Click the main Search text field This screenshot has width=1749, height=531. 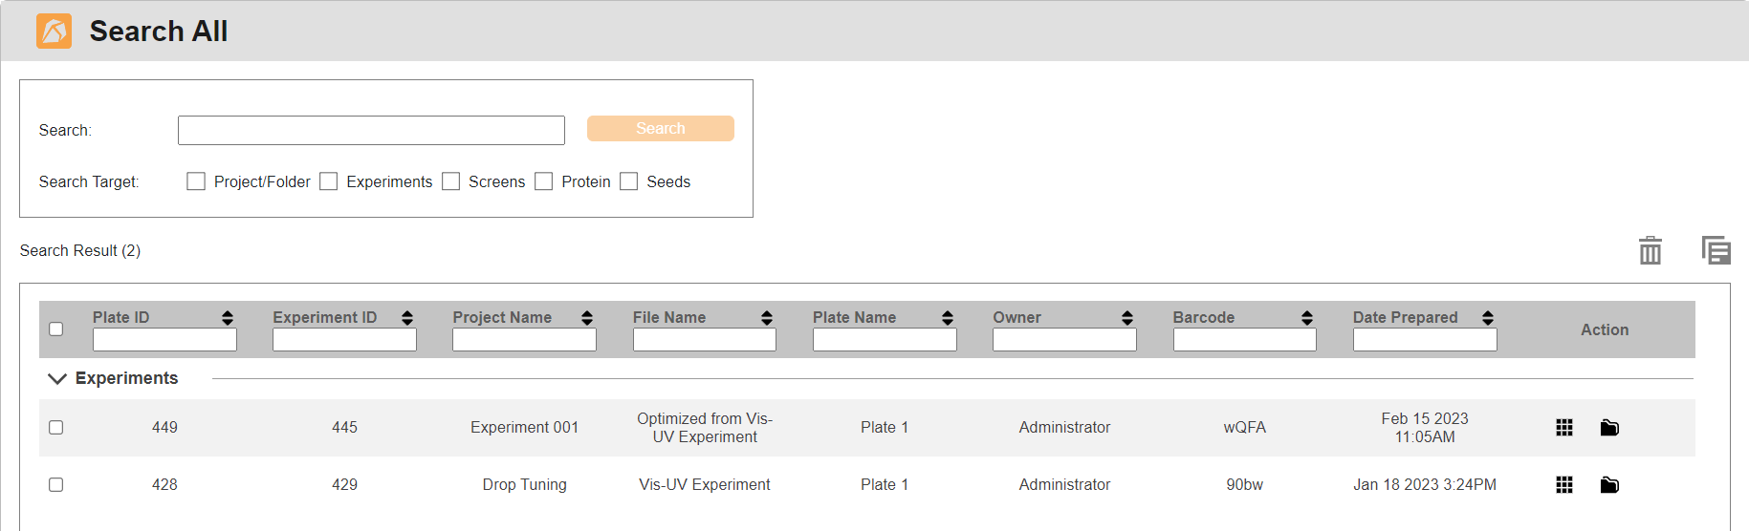pos(371,131)
